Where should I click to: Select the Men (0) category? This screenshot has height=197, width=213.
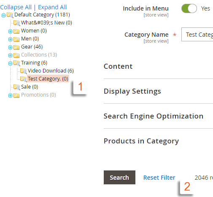(30, 39)
